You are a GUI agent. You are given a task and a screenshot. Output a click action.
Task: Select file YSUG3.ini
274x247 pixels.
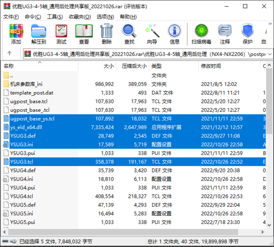[21, 144]
